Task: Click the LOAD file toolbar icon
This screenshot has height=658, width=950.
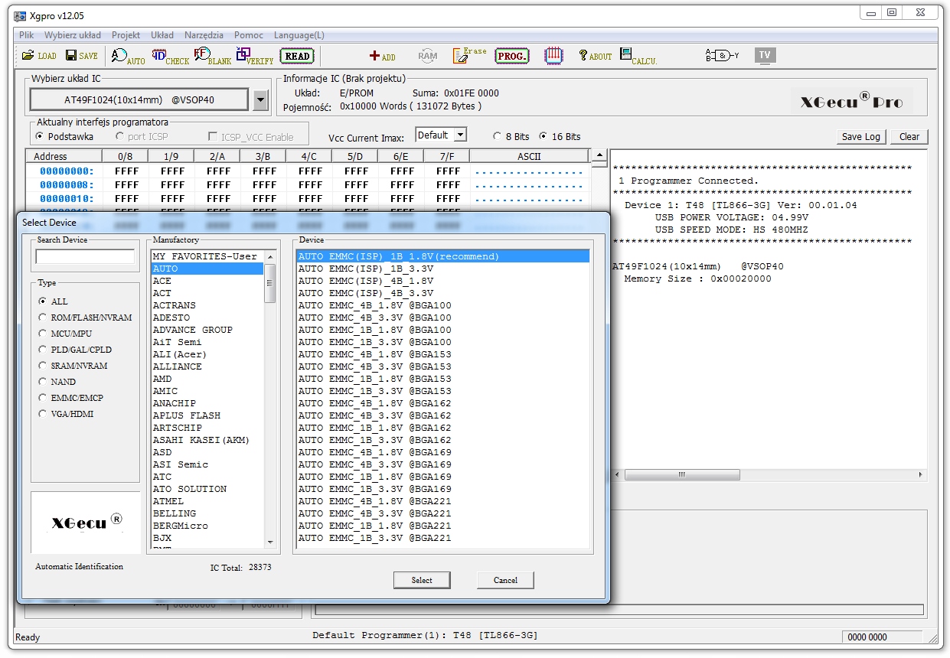Action: (38, 56)
